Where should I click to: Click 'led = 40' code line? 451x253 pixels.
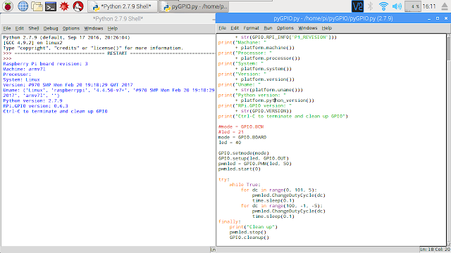(230, 143)
